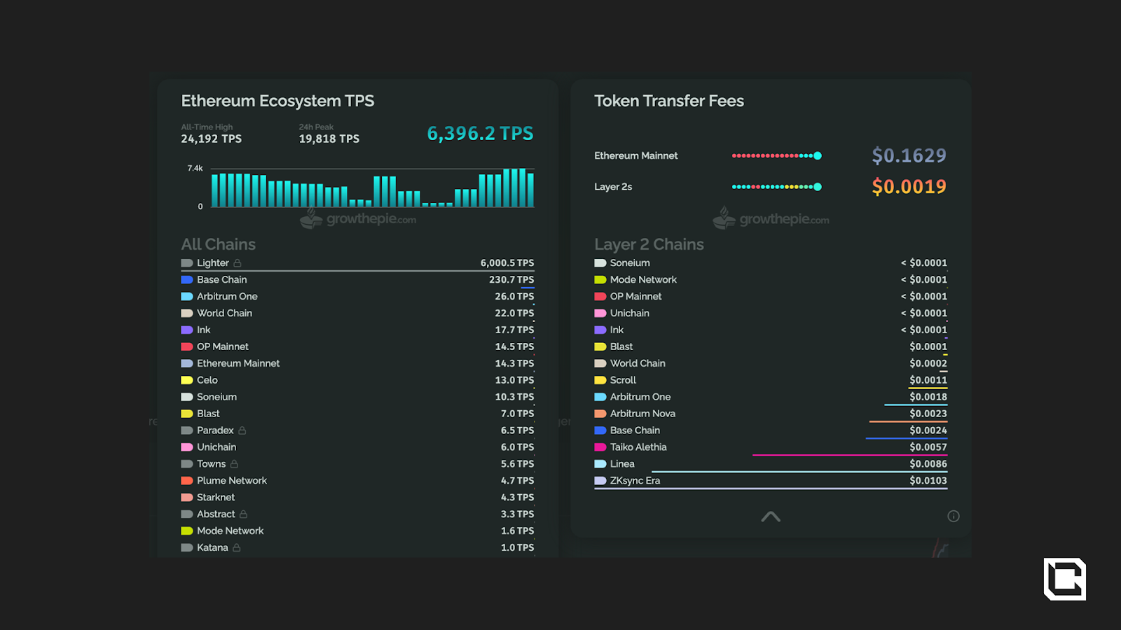Select Unichain in the All Chains list
This screenshot has height=630, width=1121.
pos(358,447)
